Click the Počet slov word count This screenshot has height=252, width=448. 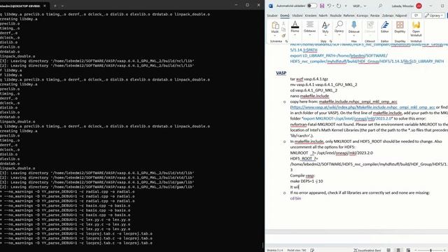click(x=296, y=251)
